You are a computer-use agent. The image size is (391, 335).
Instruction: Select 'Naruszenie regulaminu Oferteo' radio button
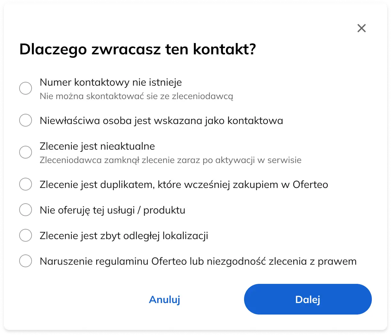tap(26, 261)
